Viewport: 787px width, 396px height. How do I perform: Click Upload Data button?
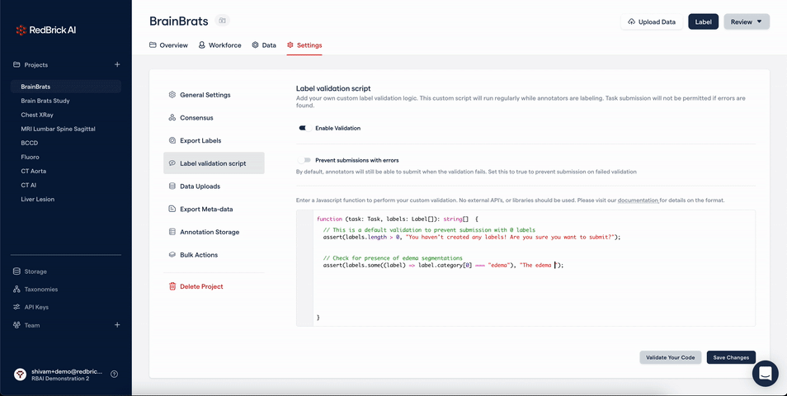click(652, 21)
